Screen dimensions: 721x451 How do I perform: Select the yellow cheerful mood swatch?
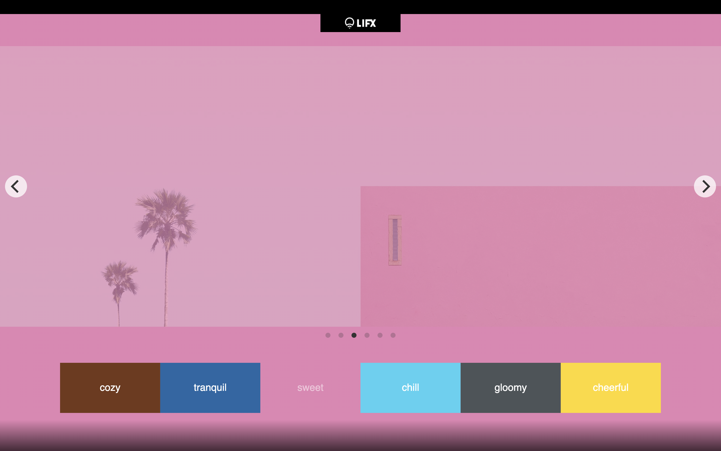(x=610, y=387)
